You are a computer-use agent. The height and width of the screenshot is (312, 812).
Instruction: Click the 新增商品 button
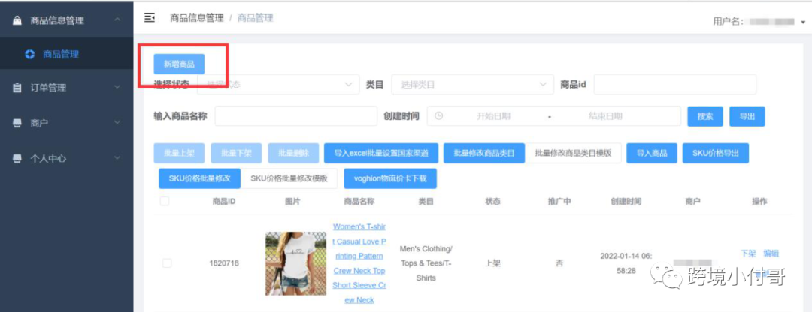(x=179, y=64)
